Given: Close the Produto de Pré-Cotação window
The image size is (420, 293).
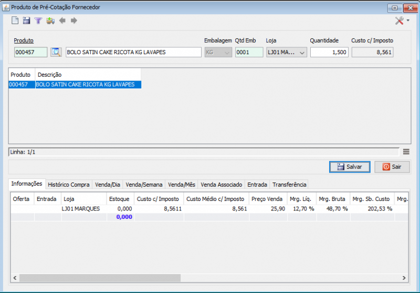Looking at the screenshot, I should coord(410,8).
